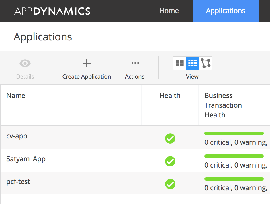Select the Satyam_App application name
The width and height of the screenshot is (270, 204).
point(26,159)
